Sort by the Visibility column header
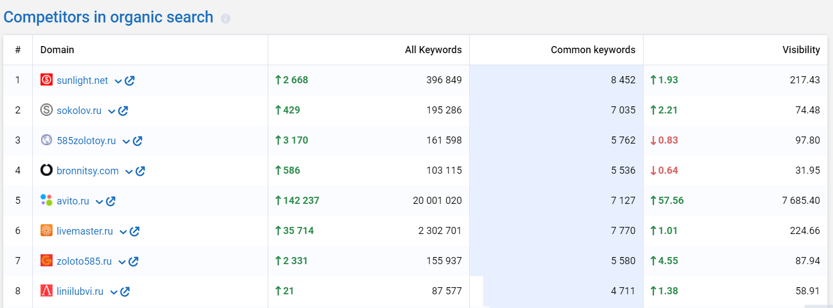833x308 pixels. [801, 50]
